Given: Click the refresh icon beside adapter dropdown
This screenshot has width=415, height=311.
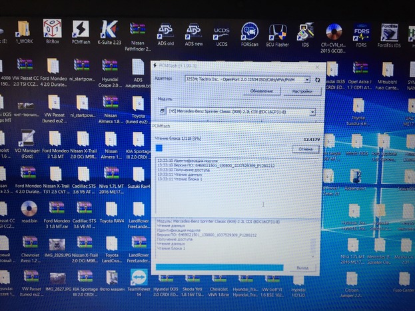Looking at the screenshot, I should (317, 79).
